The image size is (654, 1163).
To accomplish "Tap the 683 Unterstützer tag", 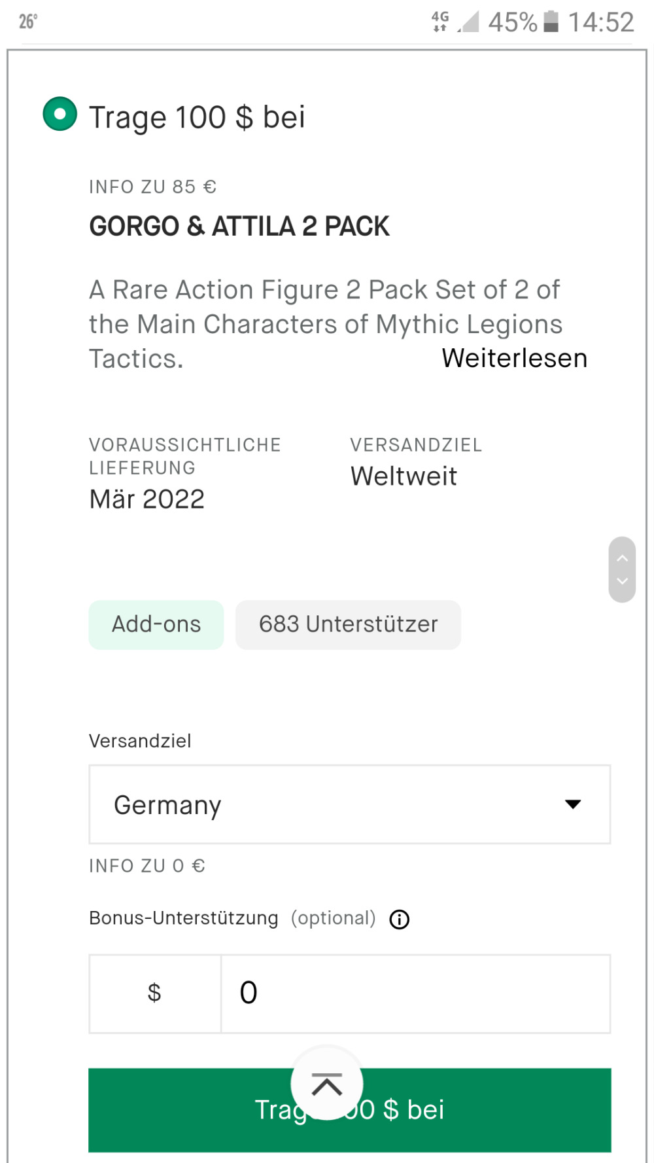I will pyautogui.click(x=348, y=624).
